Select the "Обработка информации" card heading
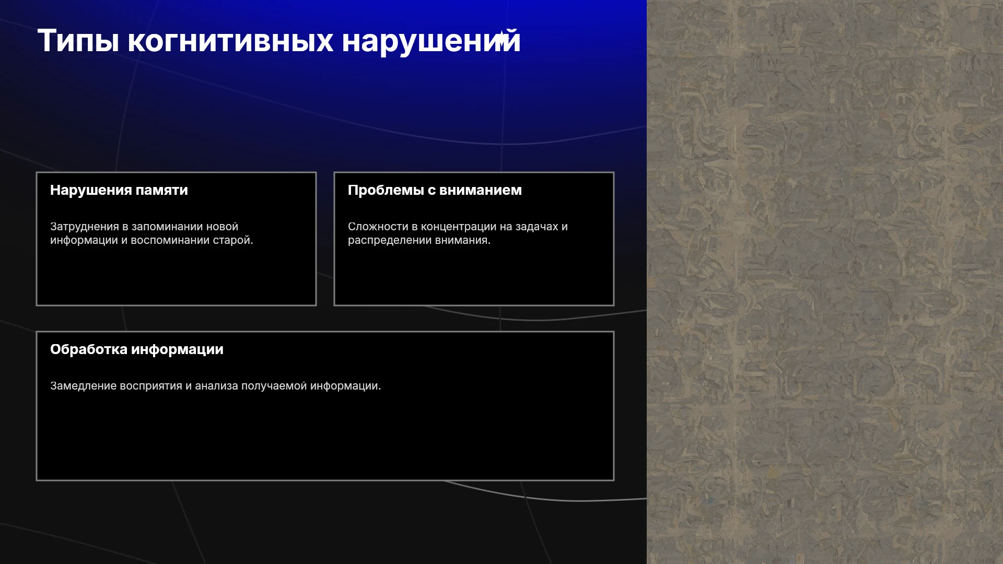1003x564 pixels. click(137, 349)
